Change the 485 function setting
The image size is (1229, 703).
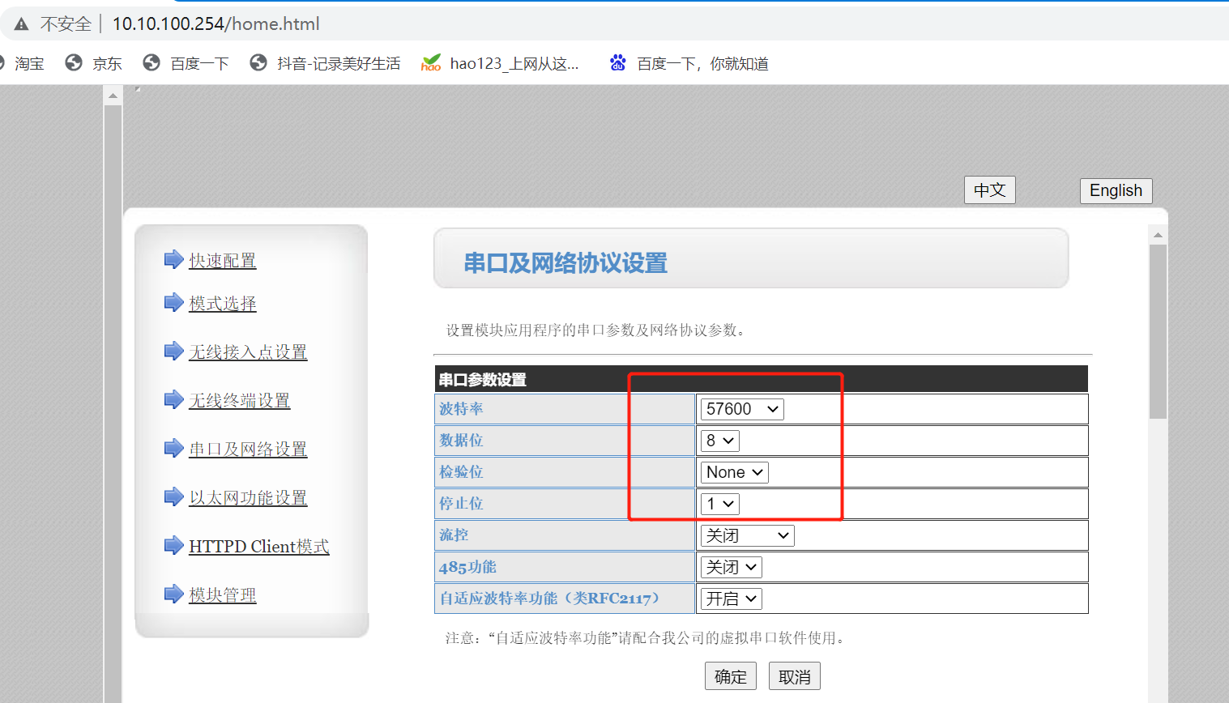click(x=731, y=567)
